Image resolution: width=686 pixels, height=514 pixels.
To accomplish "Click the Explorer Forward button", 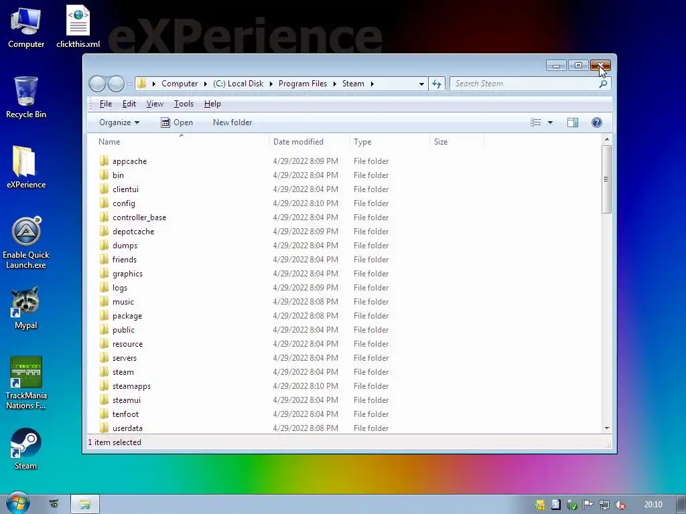I will [x=116, y=84].
